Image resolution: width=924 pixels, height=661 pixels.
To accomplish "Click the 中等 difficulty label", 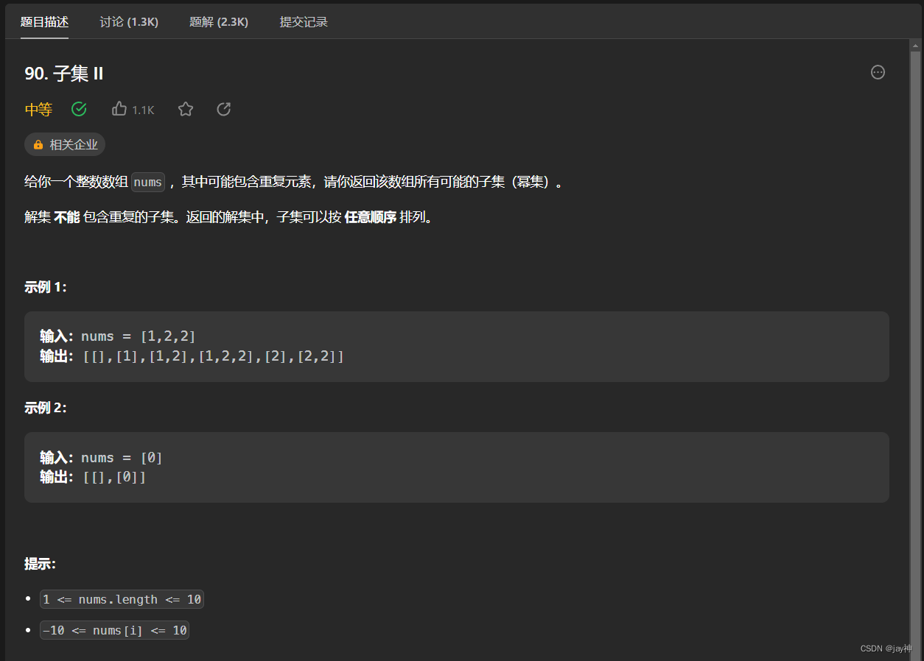I will click(38, 108).
